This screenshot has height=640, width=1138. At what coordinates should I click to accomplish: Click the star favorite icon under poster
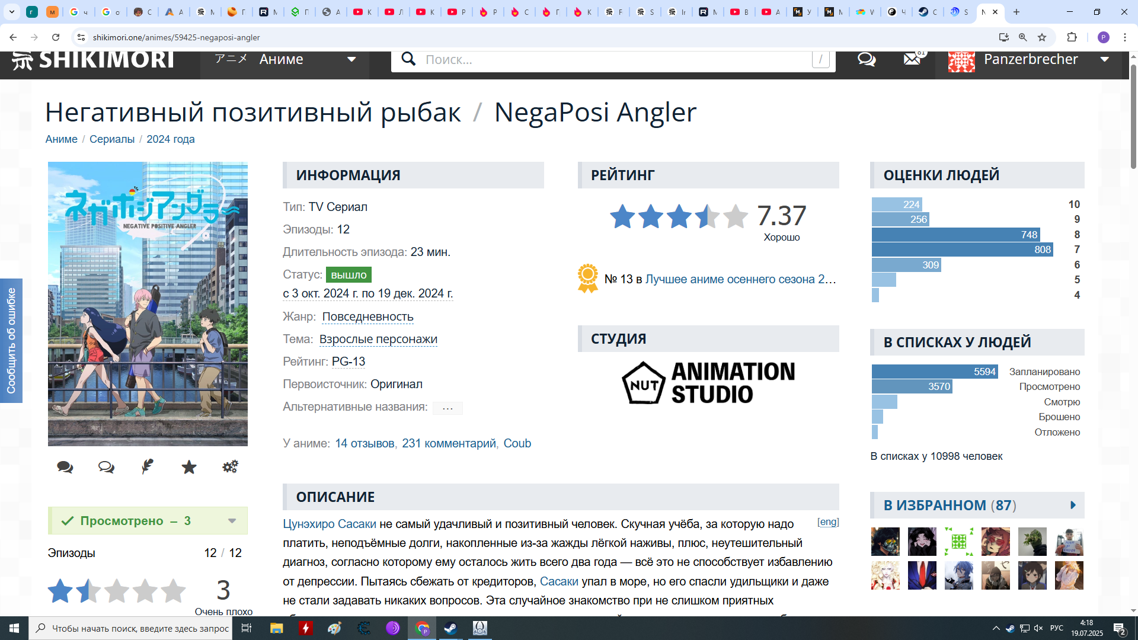coord(188,468)
